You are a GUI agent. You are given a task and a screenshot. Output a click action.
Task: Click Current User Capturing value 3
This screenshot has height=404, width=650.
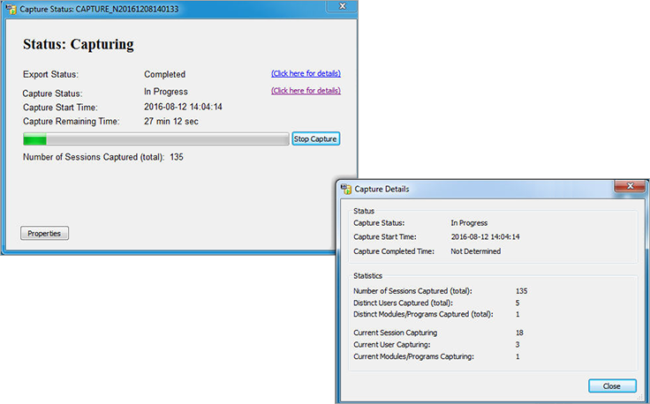click(518, 344)
